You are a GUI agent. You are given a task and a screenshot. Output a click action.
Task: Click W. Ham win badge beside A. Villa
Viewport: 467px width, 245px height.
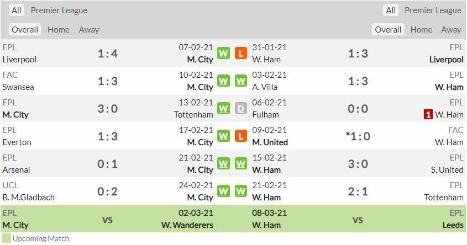click(241, 81)
